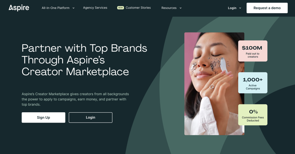Open Agency Services page

click(x=95, y=8)
